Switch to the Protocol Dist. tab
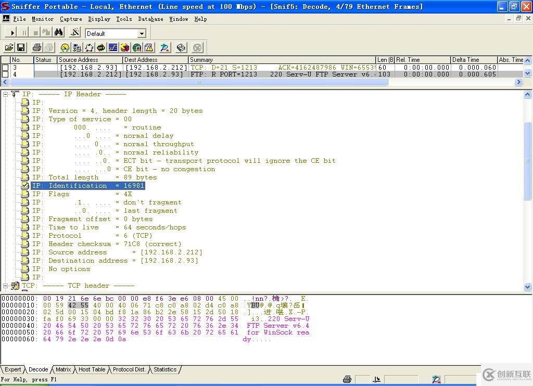This screenshot has height=386, width=533. point(129,369)
